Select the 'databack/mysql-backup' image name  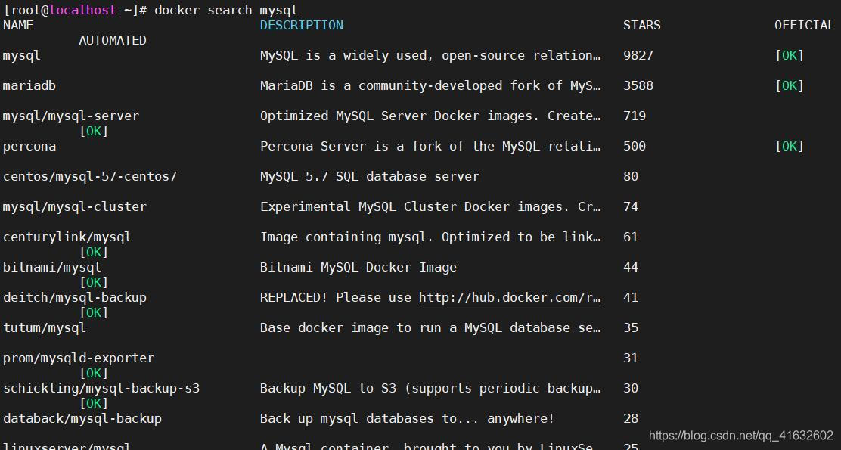82,418
